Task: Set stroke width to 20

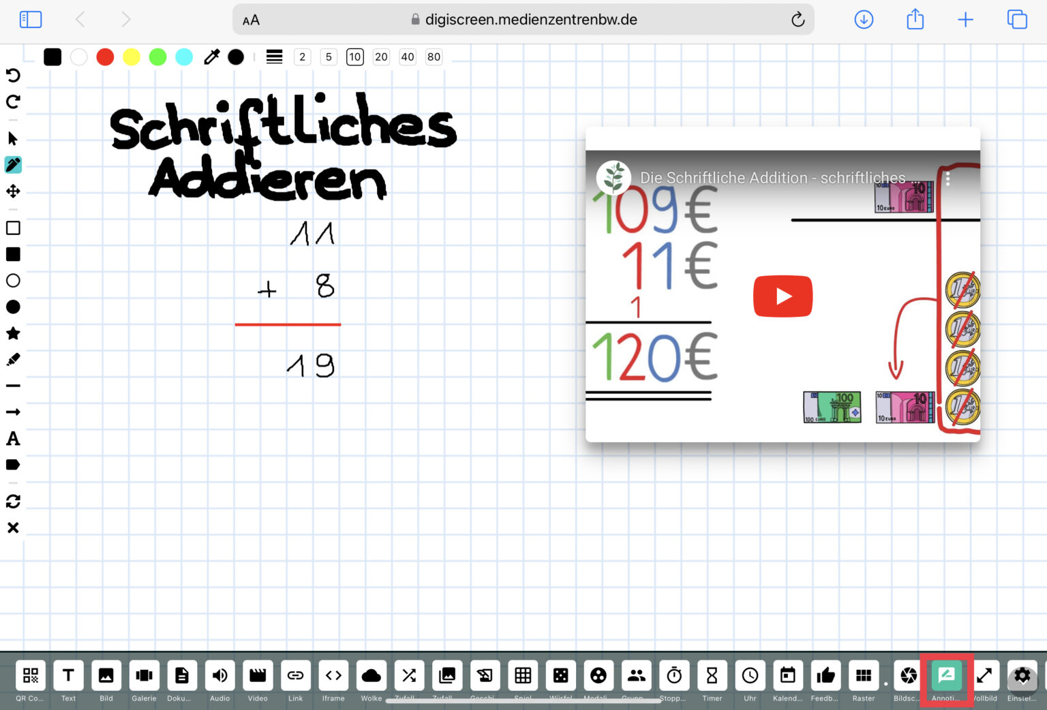Action: click(381, 57)
